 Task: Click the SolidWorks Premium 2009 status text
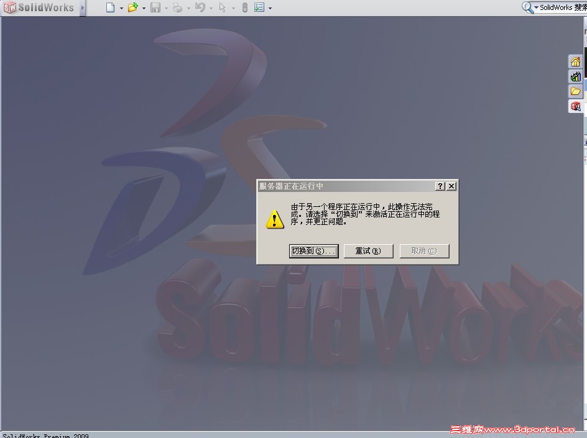tap(45, 436)
